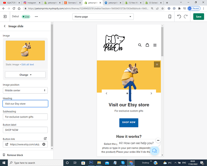Viewport: 207px width, 166px height.
Task: Open Photoshop from the taskbar
Action: tap(91, 163)
